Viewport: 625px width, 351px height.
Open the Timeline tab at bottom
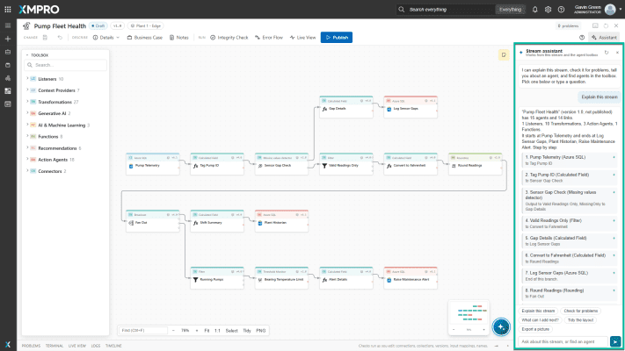(113, 346)
